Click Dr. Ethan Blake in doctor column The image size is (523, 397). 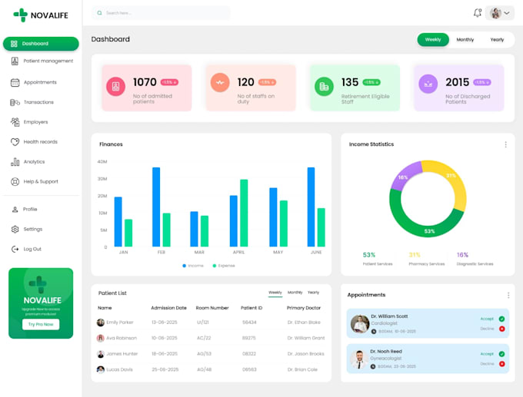[304, 323]
